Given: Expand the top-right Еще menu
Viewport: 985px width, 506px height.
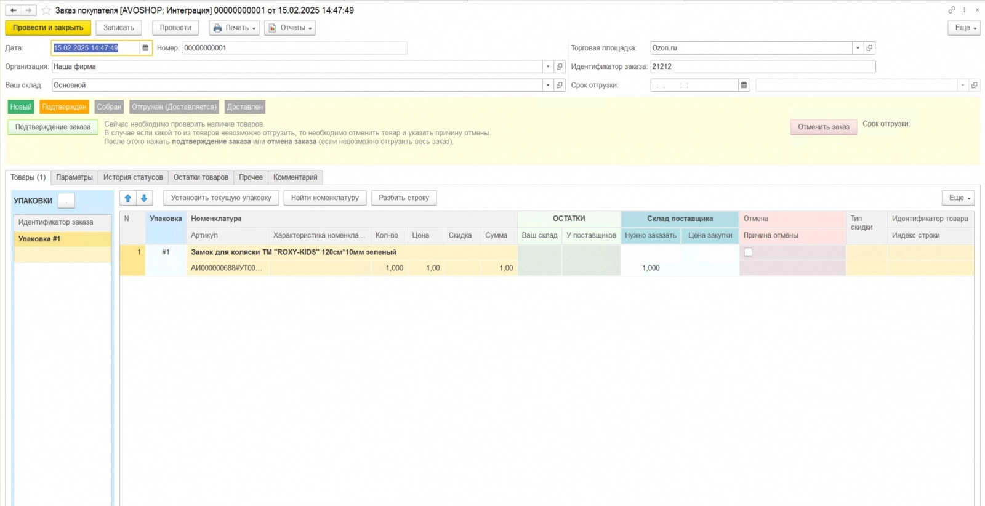Looking at the screenshot, I should (x=964, y=28).
